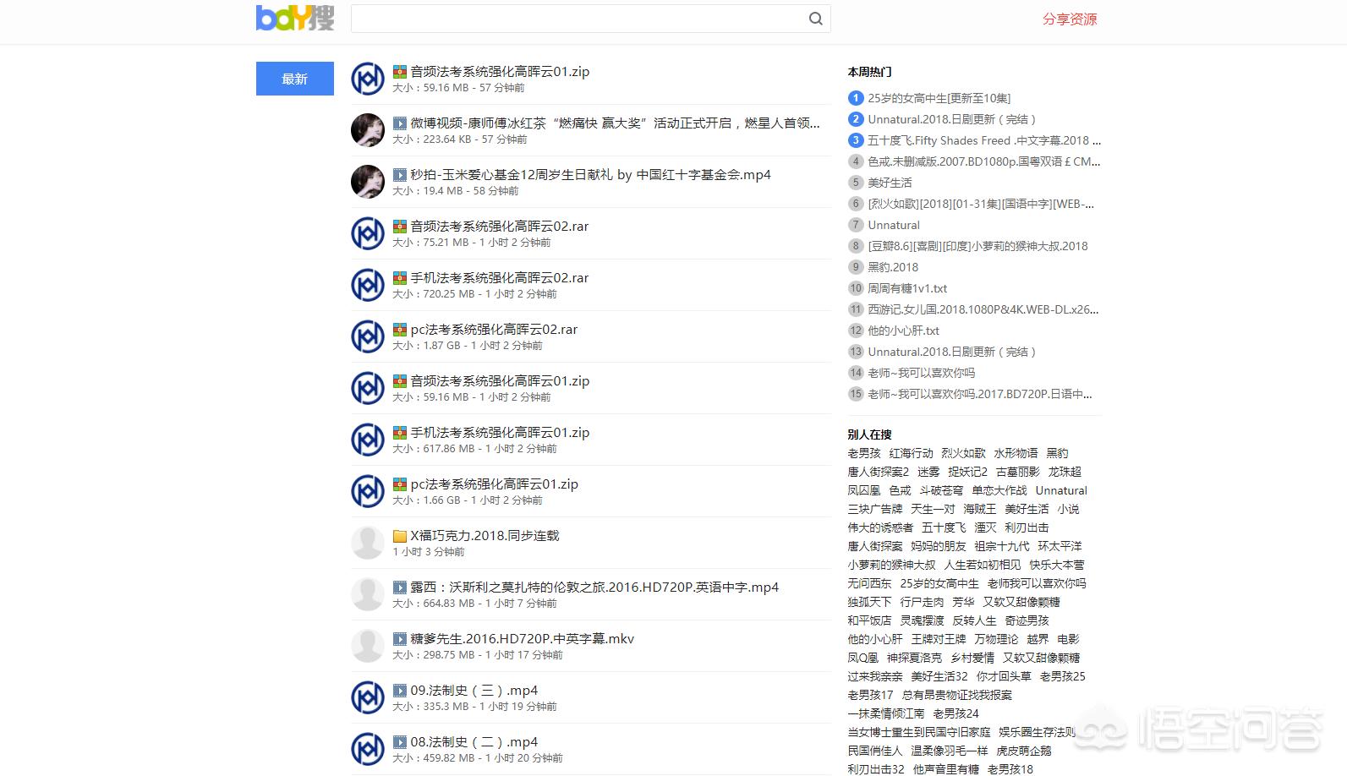The width and height of the screenshot is (1347, 776).
Task: Open hot item 周周有糖1v1.txt
Action: (907, 288)
